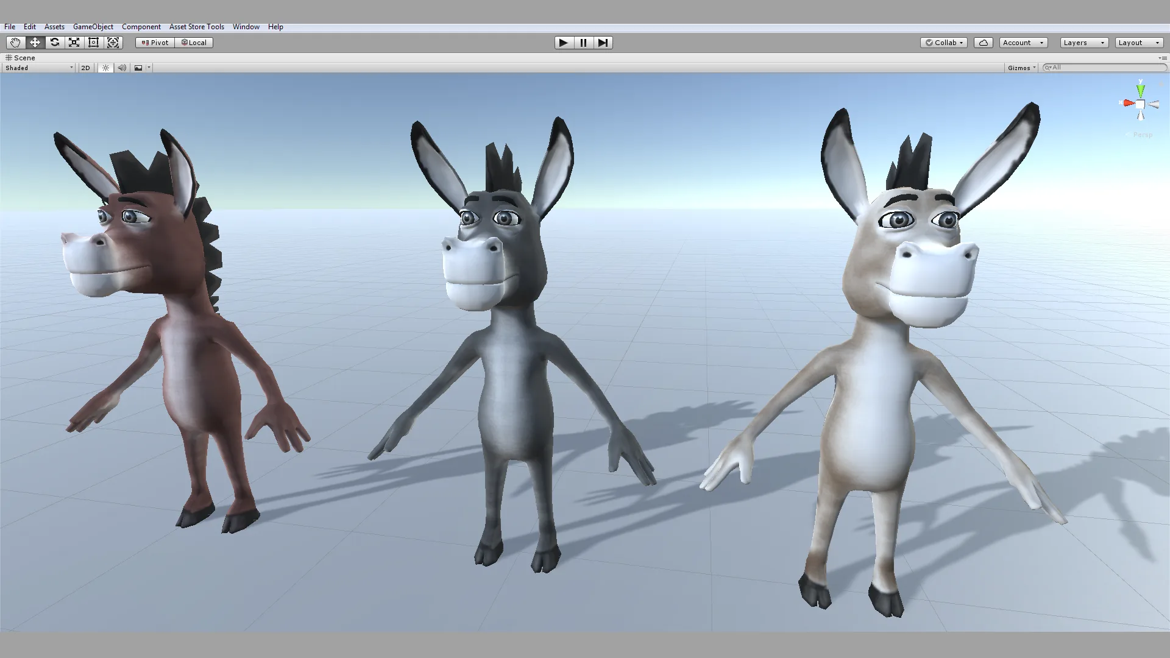Image resolution: width=1170 pixels, height=658 pixels.
Task: Toggle scene audio speaker icon
Action: click(x=122, y=68)
